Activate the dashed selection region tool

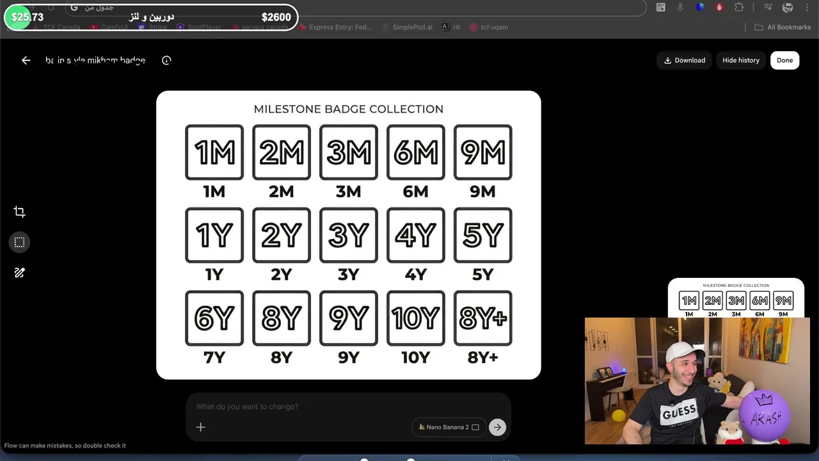pos(19,242)
